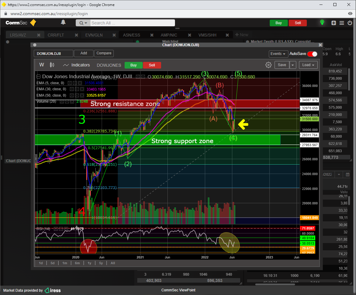
Task: Click the green Buy button in chart toolbar
Action: 133,65
